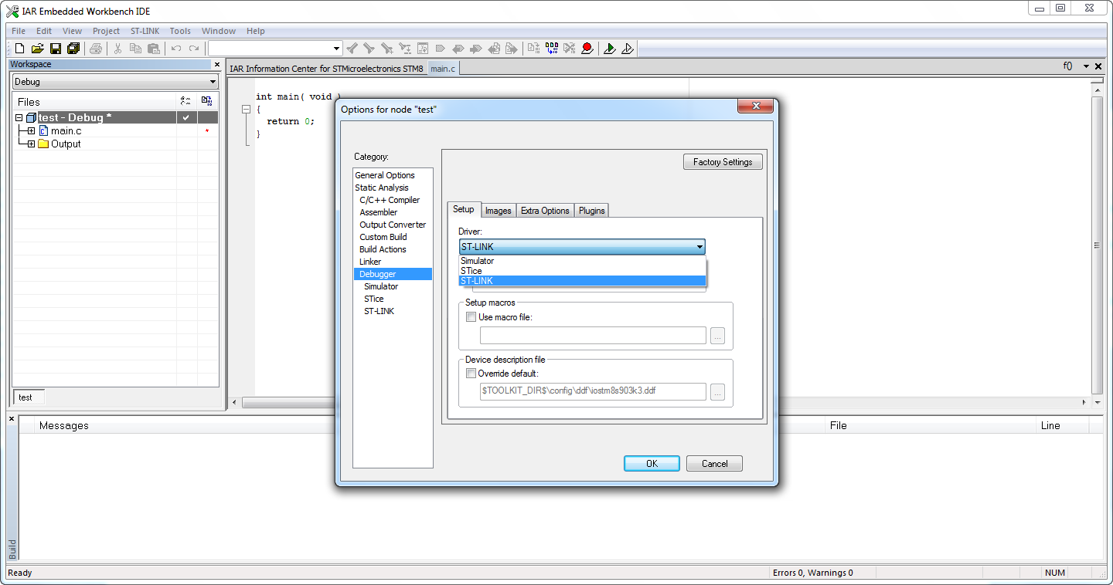
Task: Click the Replace toolbar icon
Action: [x=405, y=49]
